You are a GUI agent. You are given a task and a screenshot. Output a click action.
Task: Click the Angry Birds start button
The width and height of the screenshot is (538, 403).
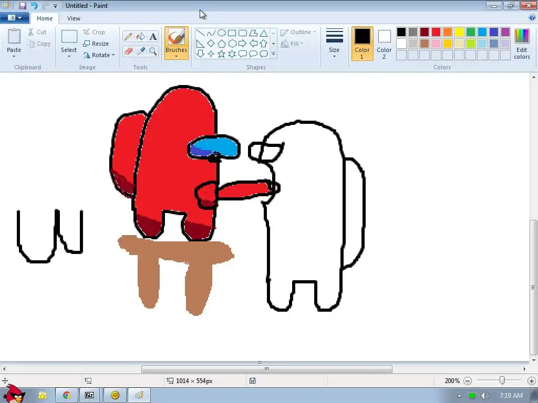14,394
